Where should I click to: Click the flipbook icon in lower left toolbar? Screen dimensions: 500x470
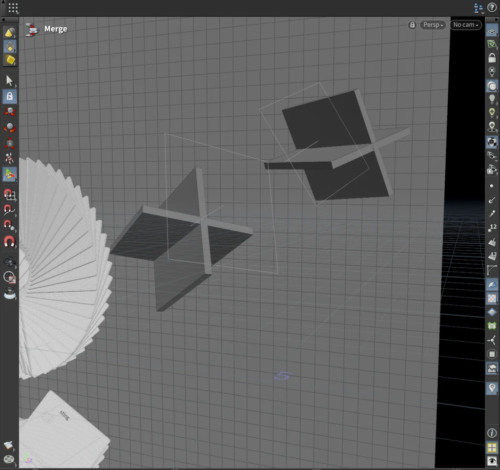9,445
